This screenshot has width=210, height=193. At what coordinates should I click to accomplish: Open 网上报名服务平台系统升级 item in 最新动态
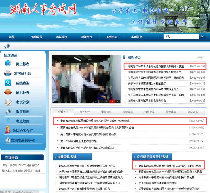[x=156, y=95]
